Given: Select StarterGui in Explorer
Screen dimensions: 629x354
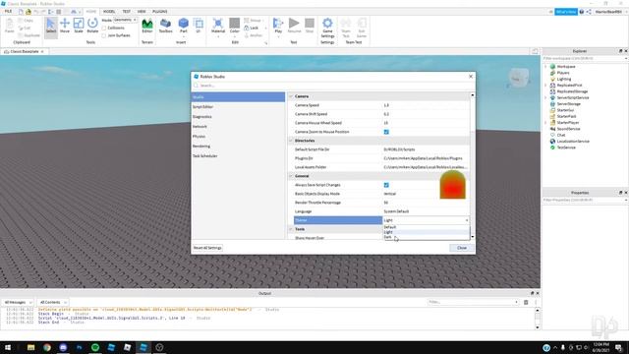Looking at the screenshot, I should (565, 110).
